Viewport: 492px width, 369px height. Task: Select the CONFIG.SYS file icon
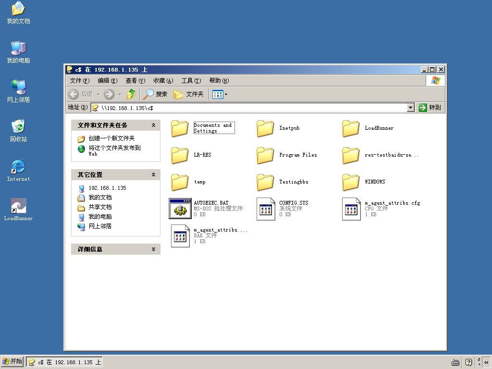click(265, 209)
